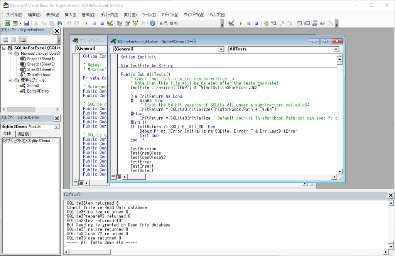Open the Locals Window icon
The width and height of the screenshot is (395, 256).
(x=299, y=24)
